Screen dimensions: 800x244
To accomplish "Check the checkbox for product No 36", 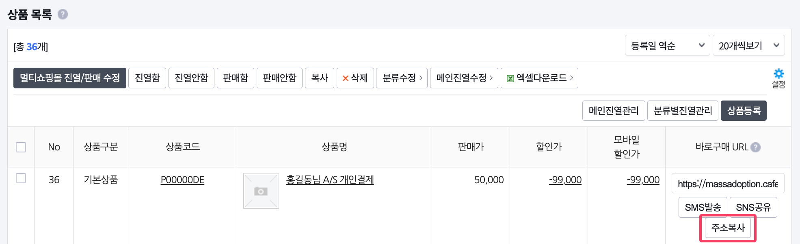I will pos(21,178).
